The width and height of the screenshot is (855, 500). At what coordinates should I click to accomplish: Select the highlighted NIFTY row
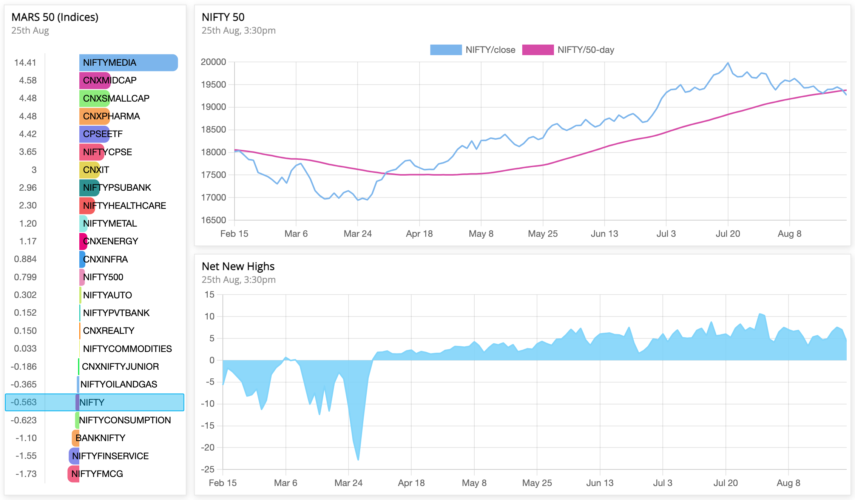pos(94,403)
